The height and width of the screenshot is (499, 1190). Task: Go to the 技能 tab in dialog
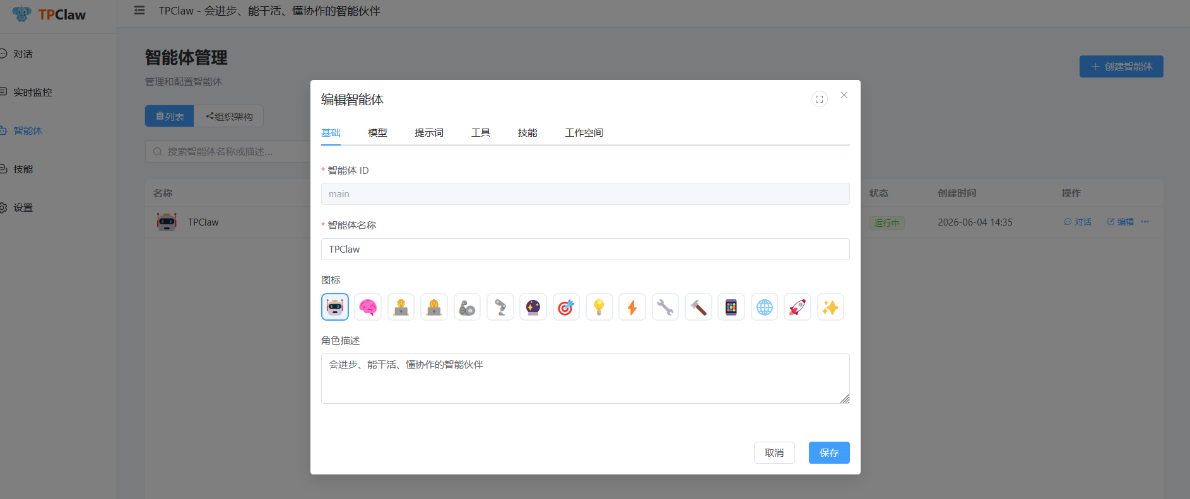click(x=527, y=132)
